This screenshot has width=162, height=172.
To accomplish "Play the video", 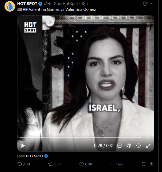I will click(x=23, y=146).
